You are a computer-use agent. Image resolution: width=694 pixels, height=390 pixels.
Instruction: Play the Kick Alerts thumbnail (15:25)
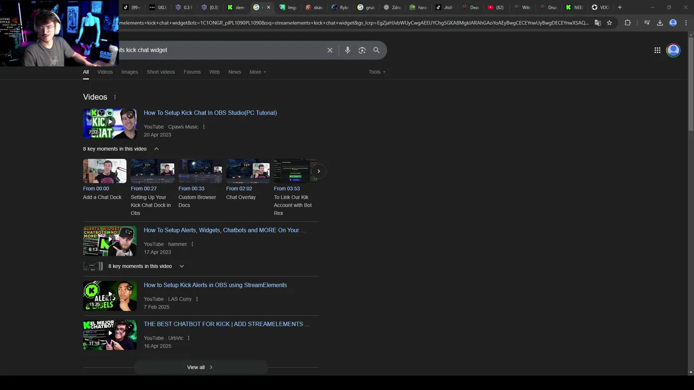pyautogui.click(x=110, y=296)
